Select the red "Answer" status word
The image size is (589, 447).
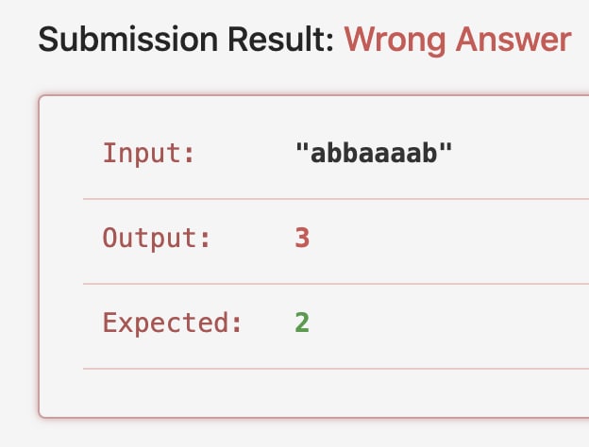click(x=513, y=39)
